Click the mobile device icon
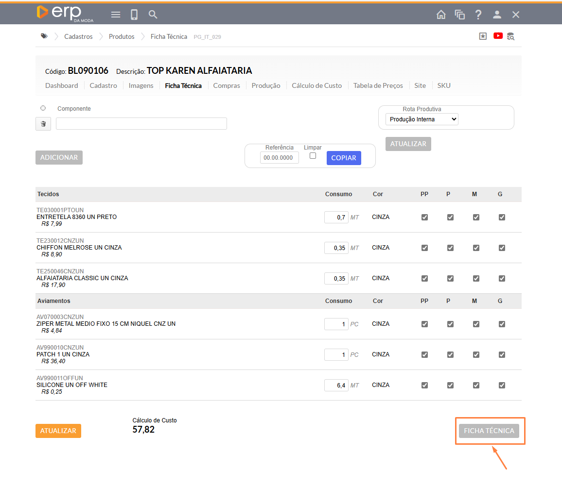The width and height of the screenshot is (562, 487). pos(134,15)
